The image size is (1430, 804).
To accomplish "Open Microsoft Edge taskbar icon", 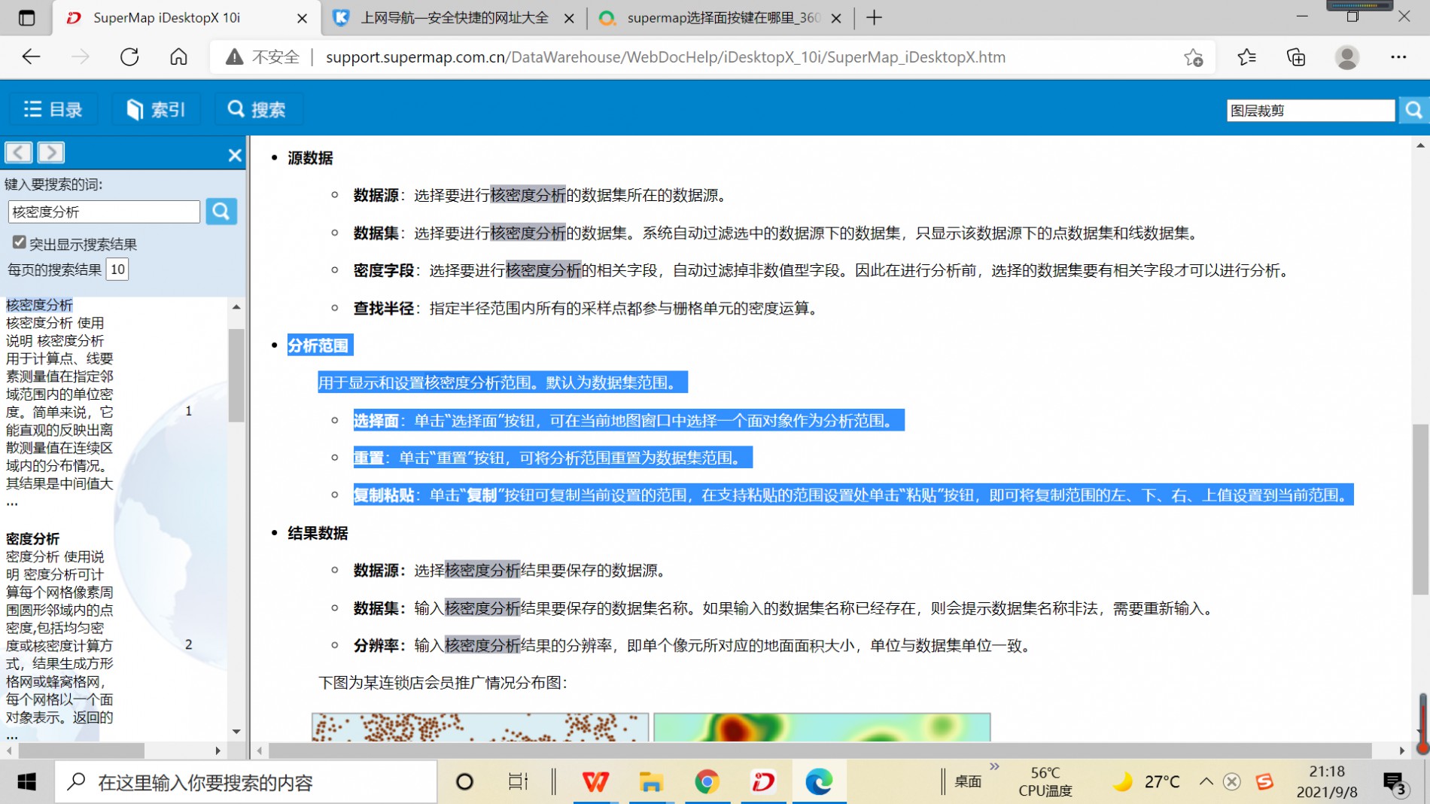I will pos(819,782).
